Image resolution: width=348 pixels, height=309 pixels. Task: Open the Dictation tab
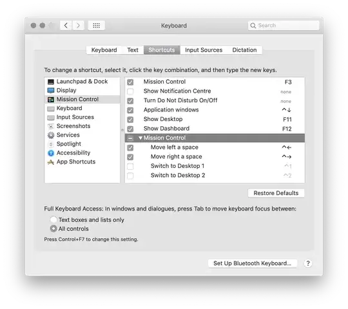point(244,50)
